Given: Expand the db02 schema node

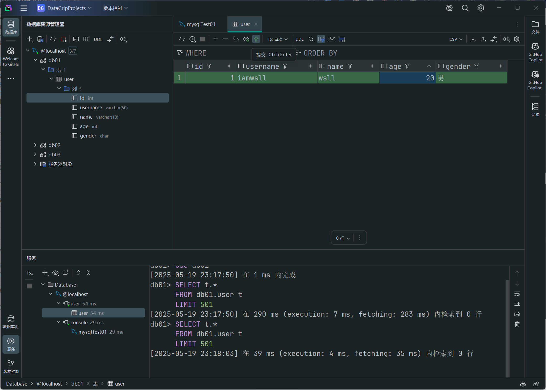Looking at the screenshot, I should [x=35, y=145].
